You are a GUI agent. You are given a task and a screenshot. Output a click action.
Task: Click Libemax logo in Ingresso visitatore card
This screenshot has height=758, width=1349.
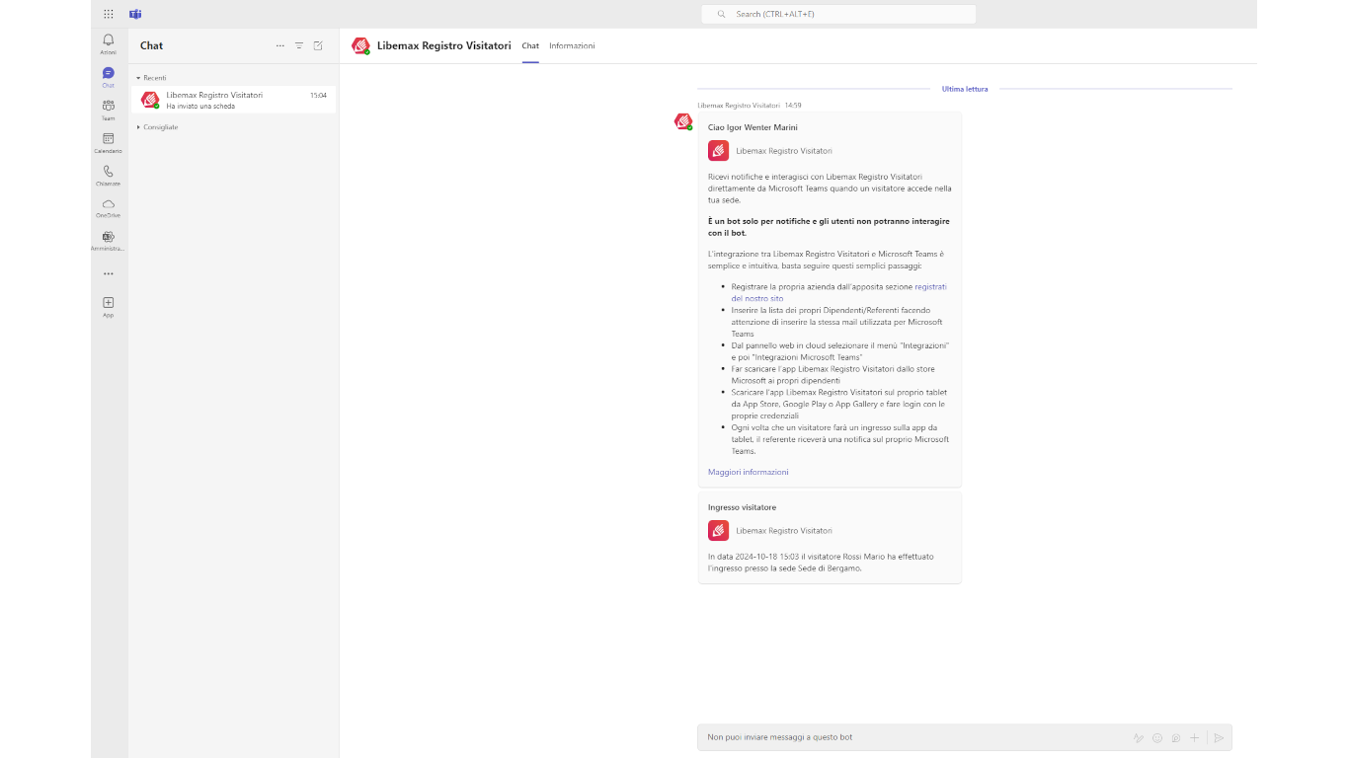tap(718, 530)
